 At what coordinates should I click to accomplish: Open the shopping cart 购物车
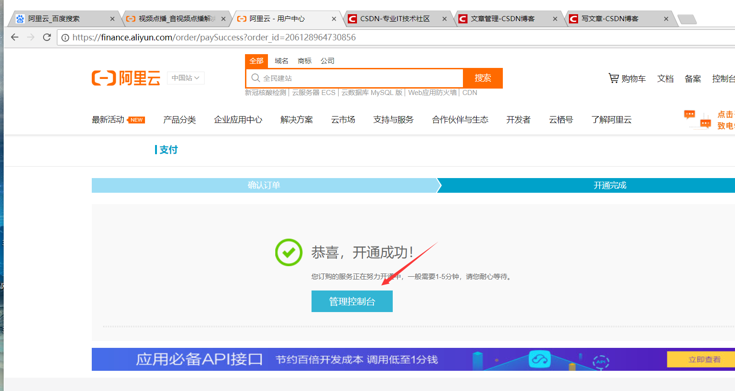pyautogui.click(x=627, y=78)
